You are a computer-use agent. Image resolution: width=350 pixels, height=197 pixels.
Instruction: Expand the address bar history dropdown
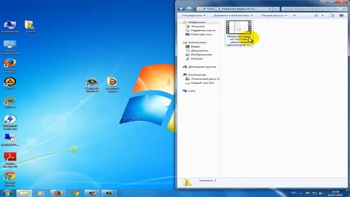pos(270,9)
